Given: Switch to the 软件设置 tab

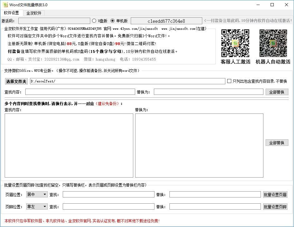Looking at the screenshot, I should tap(12, 13).
